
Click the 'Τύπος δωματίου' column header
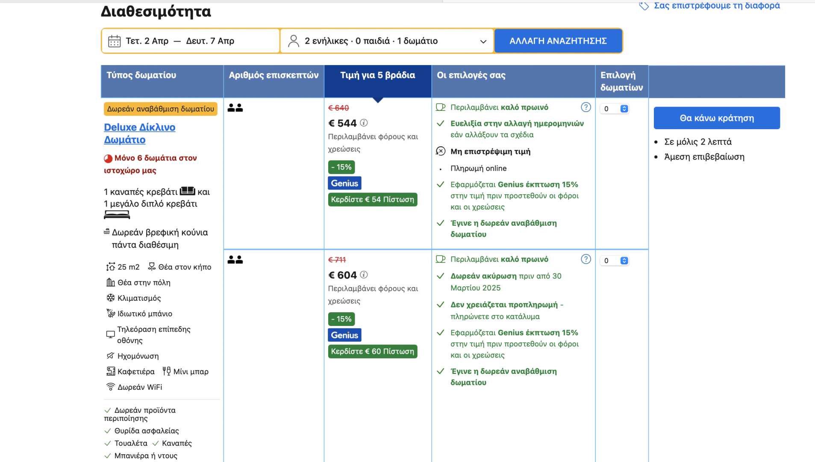pos(141,75)
